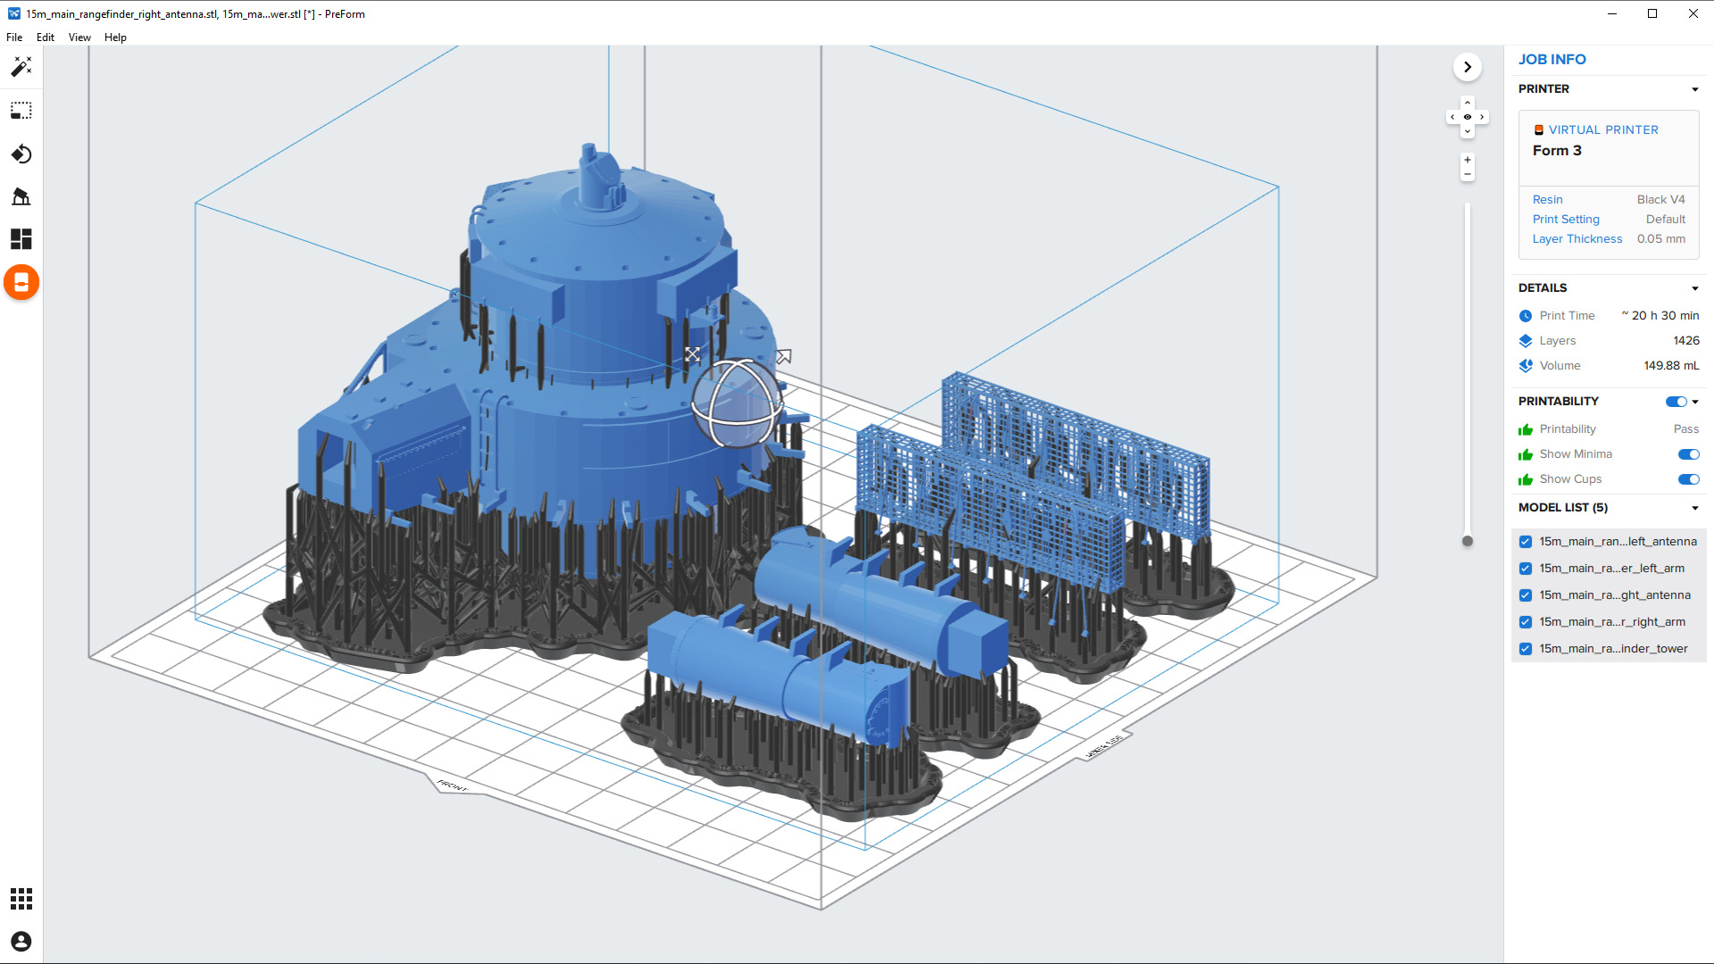Click the orange Start Print button
The image size is (1714, 964).
(21, 283)
